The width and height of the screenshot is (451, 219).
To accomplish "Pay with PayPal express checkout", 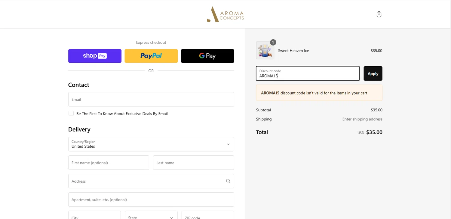I will 151,56.
